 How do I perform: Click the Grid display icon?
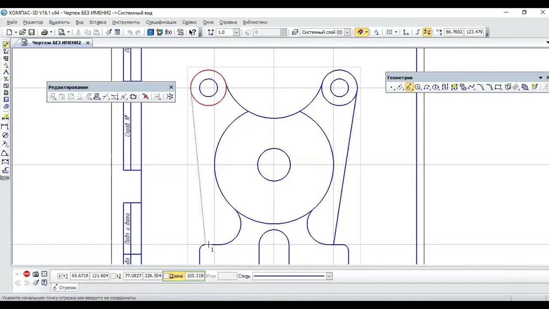389,32
